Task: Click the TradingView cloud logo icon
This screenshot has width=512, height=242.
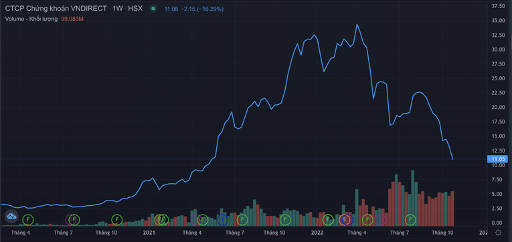Action: [11, 216]
